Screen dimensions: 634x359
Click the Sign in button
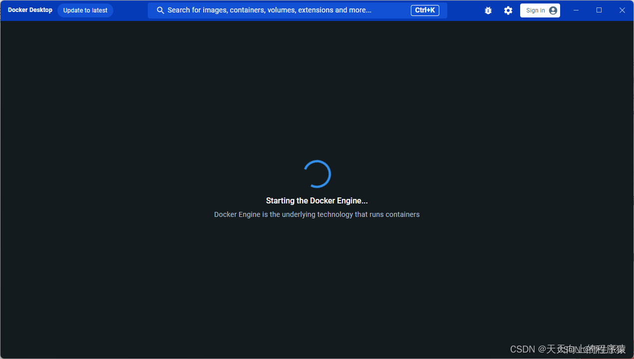(540, 10)
